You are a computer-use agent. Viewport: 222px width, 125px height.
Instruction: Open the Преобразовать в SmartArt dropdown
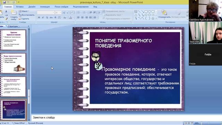117,18
